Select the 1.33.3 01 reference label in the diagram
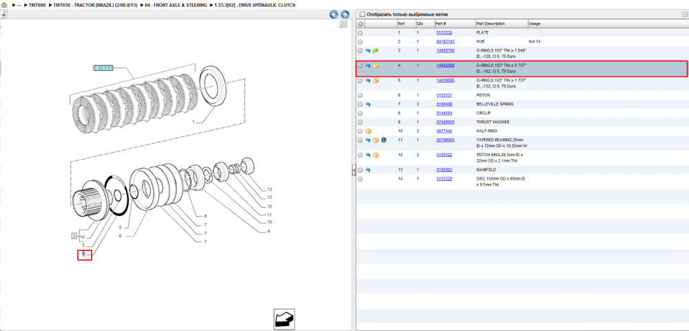The width and height of the screenshot is (689, 331). pos(104,68)
